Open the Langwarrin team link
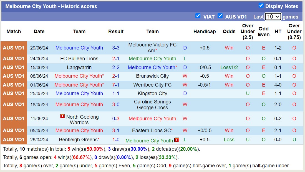305x172 pixels. click(x=79, y=67)
